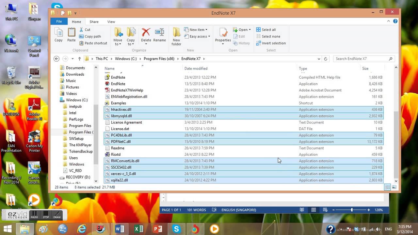Open the address bar history dropdown
This screenshot has width=418, height=235.
click(319, 59)
